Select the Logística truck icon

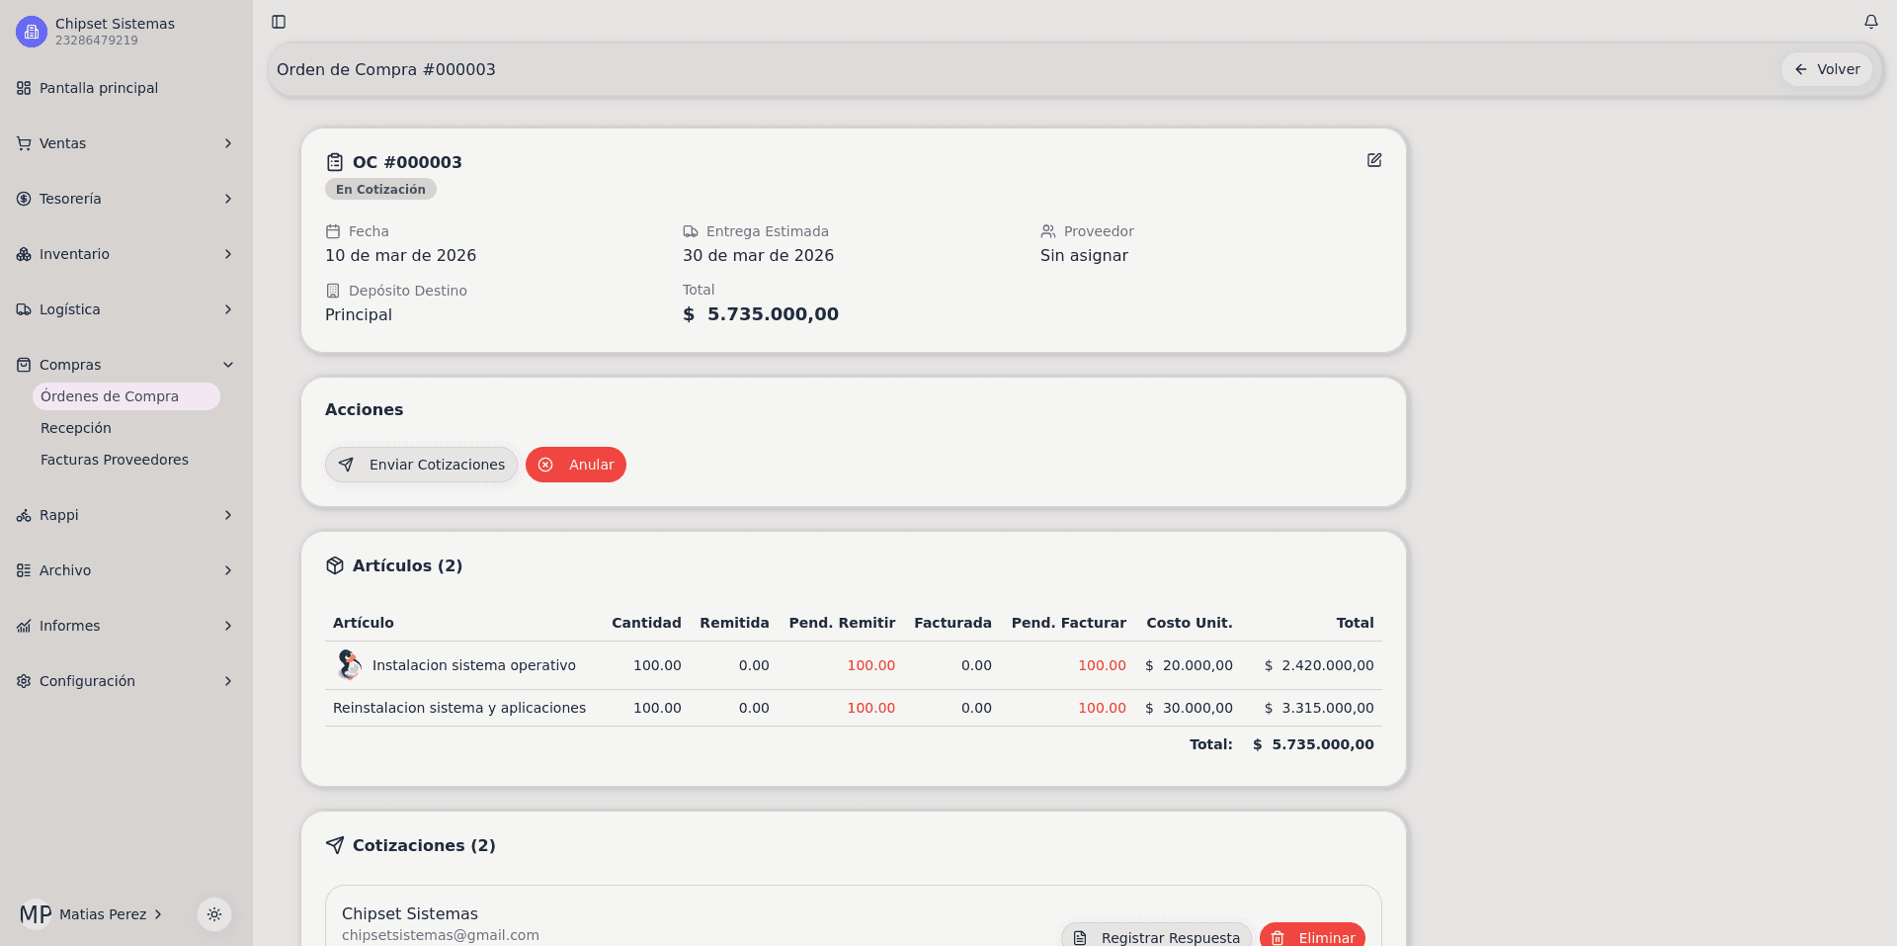tap(24, 309)
